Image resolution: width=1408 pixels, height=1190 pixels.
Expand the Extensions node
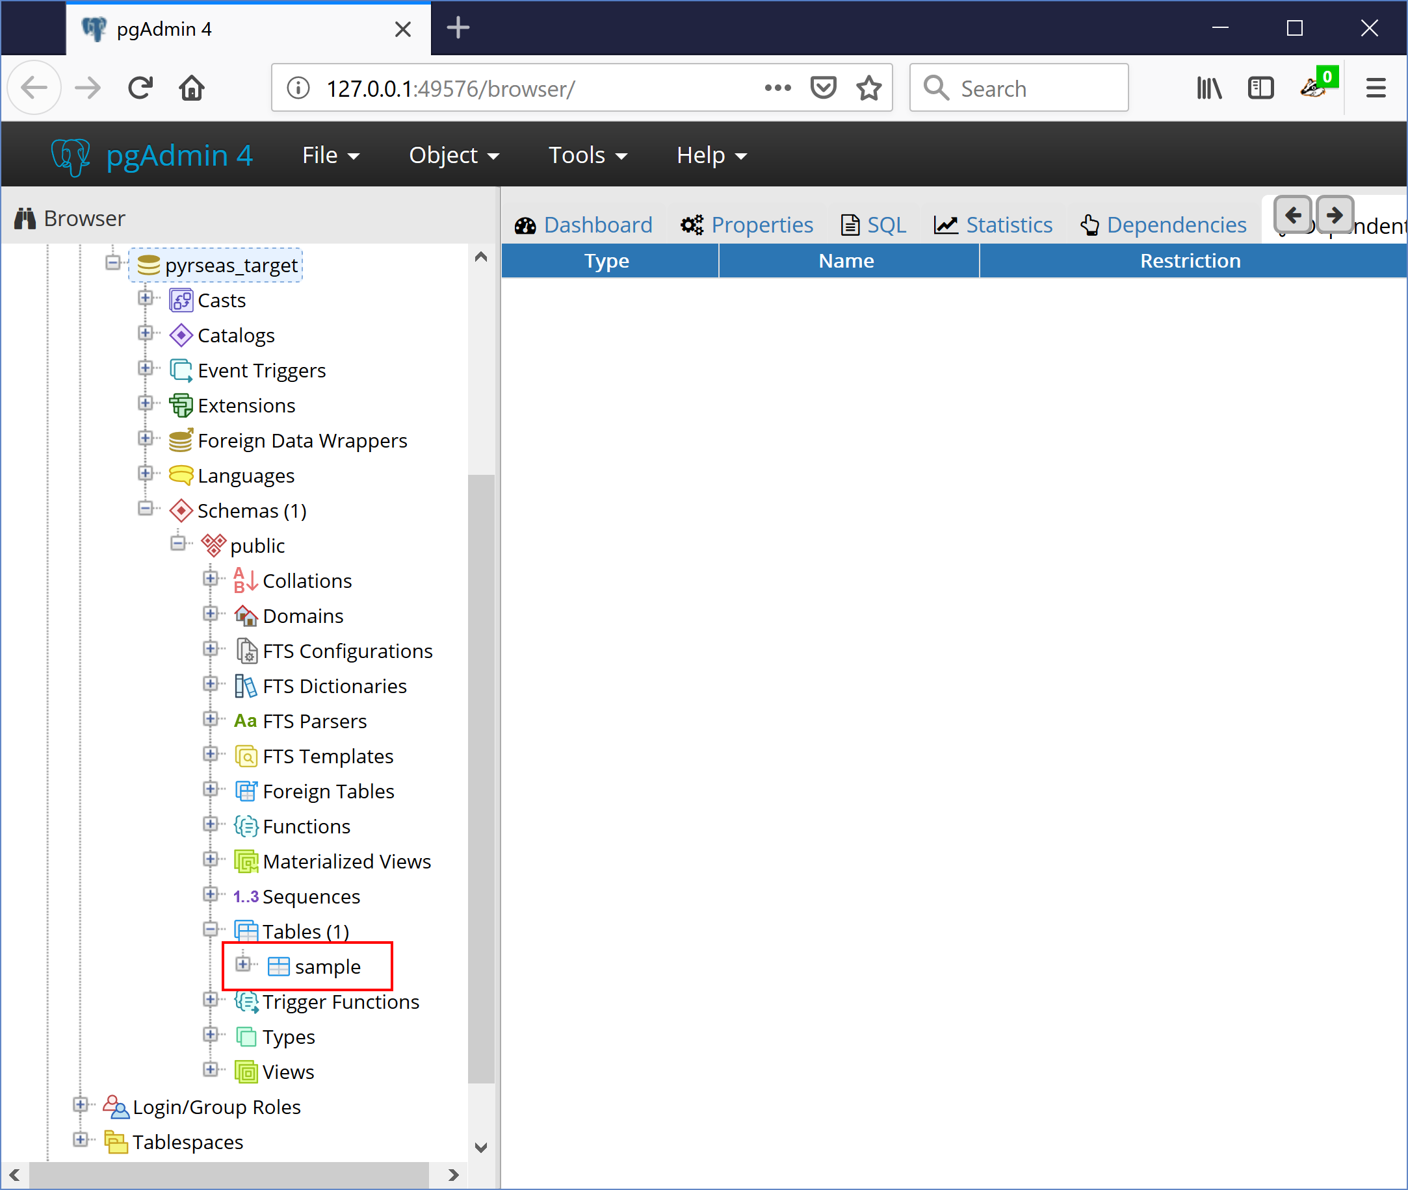(x=145, y=403)
